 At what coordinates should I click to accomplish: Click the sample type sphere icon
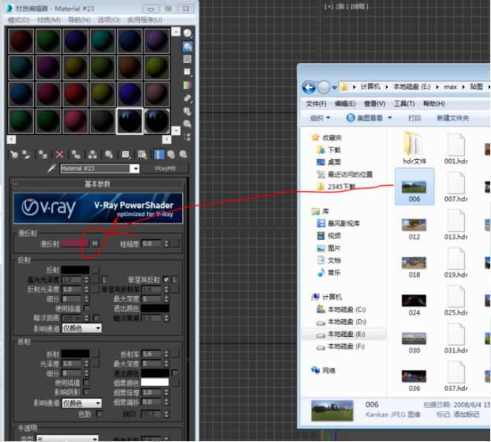click(x=187, y=33)
